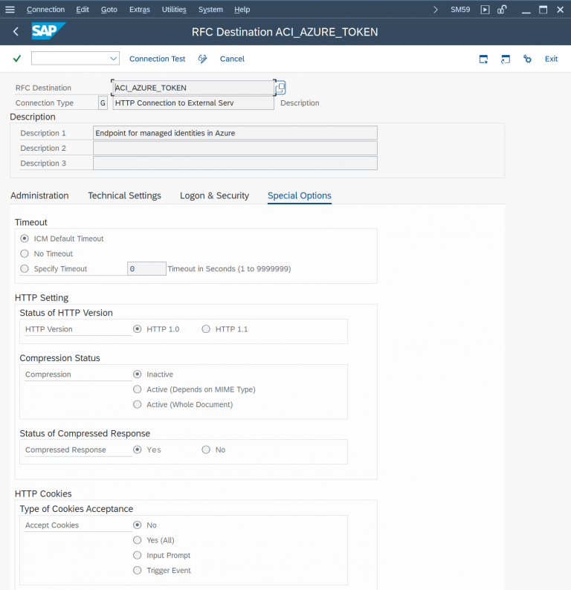
Task: Click the Connection Test button
Action: [x=158, y=59]
